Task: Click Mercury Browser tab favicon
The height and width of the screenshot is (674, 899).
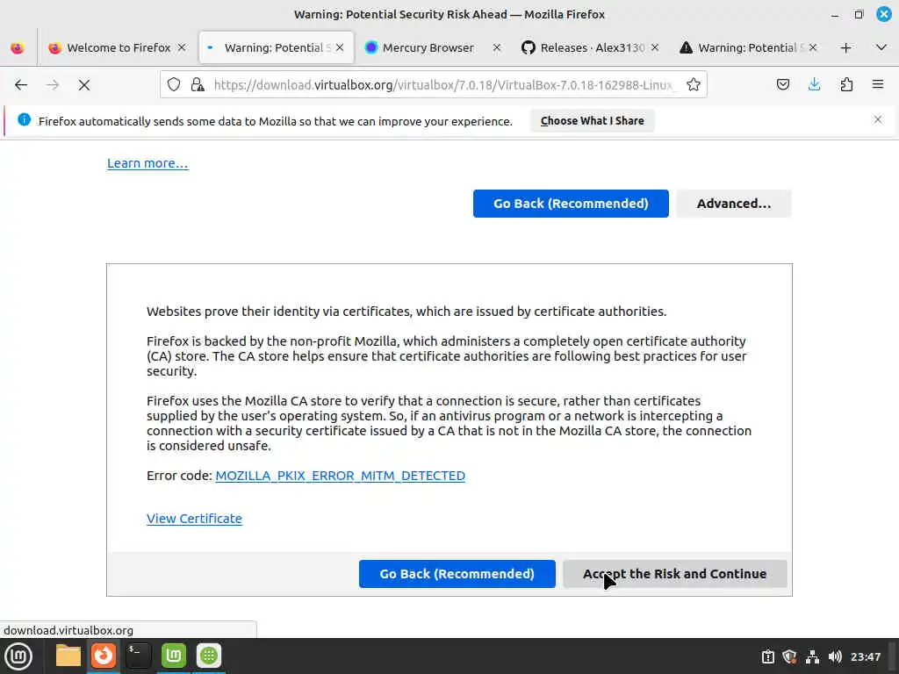Action: click(x=371, y=47)
